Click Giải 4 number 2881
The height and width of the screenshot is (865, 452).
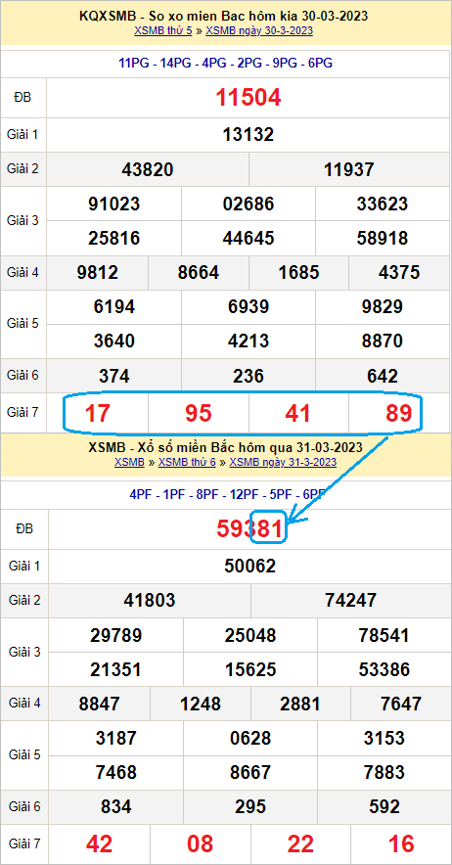click(300, 704)
